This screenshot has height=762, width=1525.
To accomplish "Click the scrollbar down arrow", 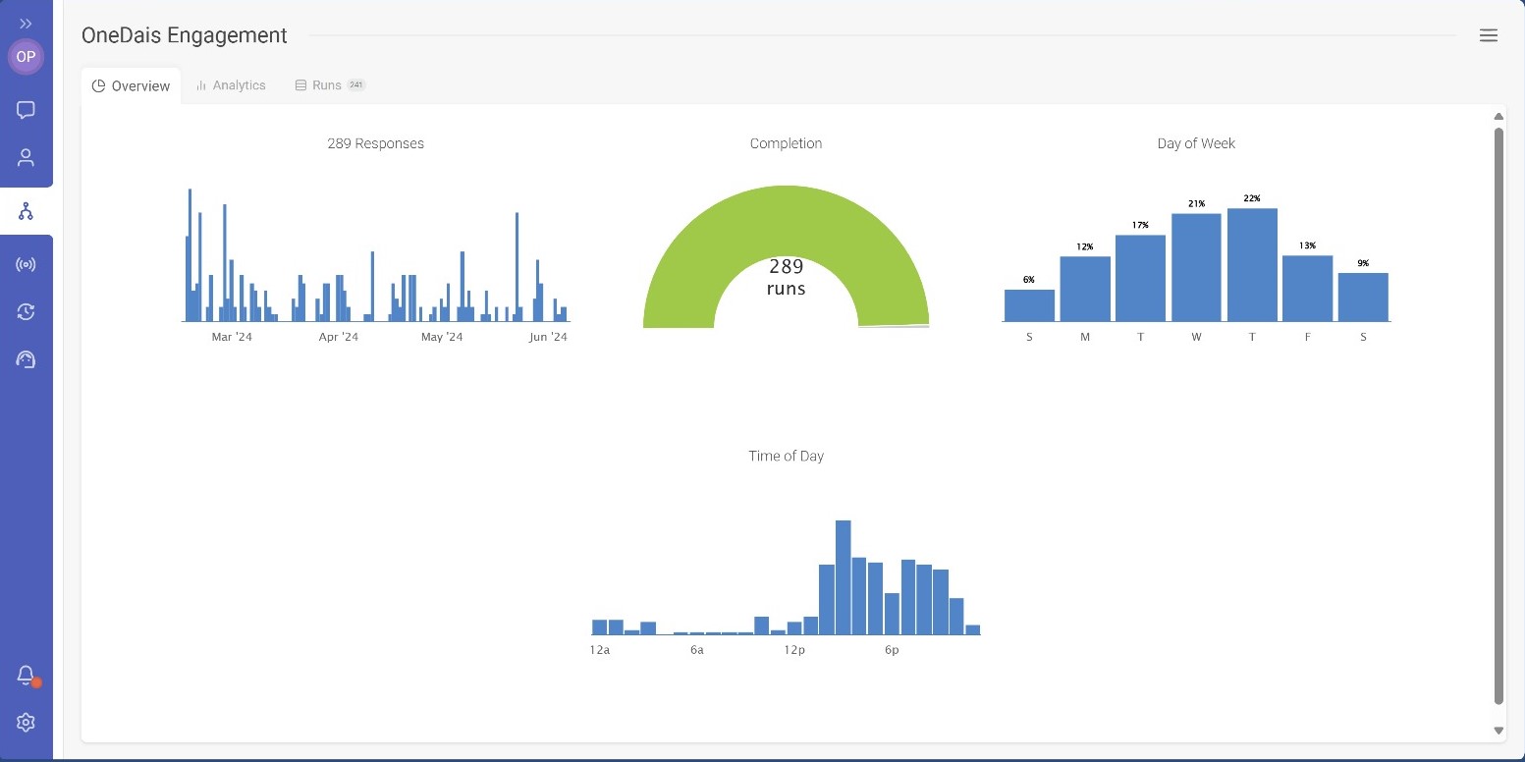I will tap(1498, 731).
